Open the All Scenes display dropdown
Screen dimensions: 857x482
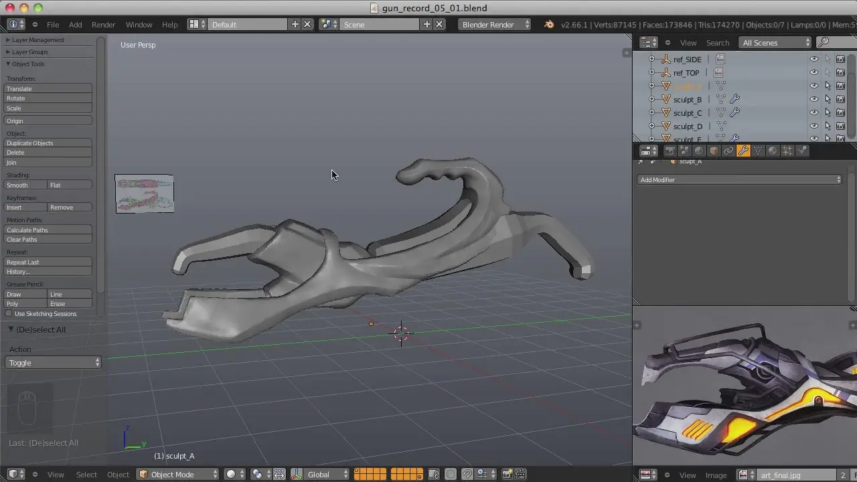(775, 42)
